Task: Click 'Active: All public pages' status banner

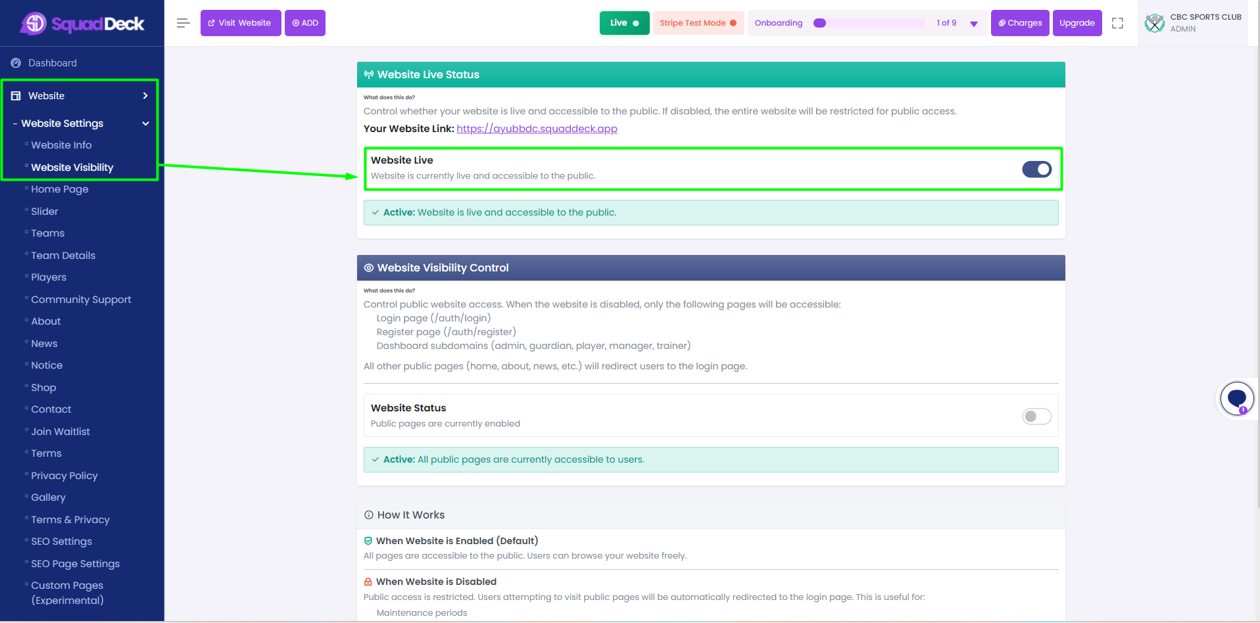Action: tap(711, 460)
